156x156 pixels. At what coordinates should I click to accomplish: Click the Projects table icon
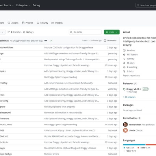(x=23, y=23)
